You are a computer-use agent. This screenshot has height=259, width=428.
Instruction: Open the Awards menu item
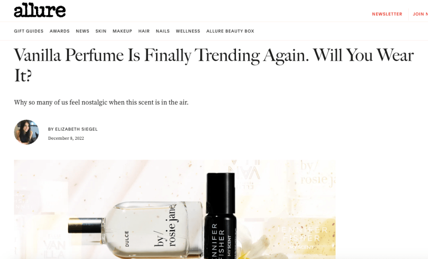click(59, 31)
